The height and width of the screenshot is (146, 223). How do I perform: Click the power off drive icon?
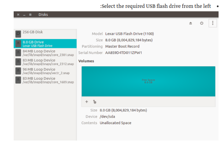tap(201, 23)
